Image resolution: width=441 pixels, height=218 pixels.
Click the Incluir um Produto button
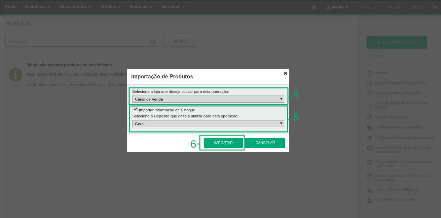[x=397, y=42]
